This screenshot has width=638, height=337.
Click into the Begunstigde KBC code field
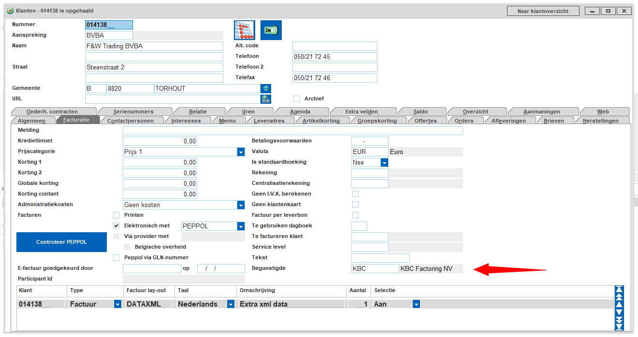[x=375, y=269]
